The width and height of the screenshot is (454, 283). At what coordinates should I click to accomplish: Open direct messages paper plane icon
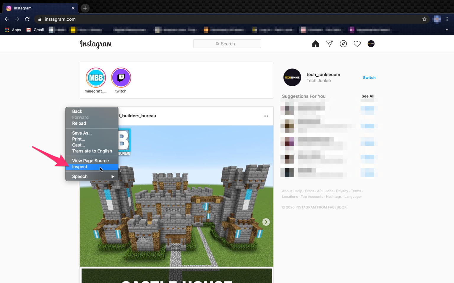329,44
